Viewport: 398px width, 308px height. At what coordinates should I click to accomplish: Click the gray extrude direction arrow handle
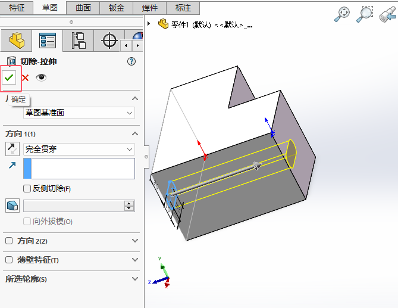(258, 166)
